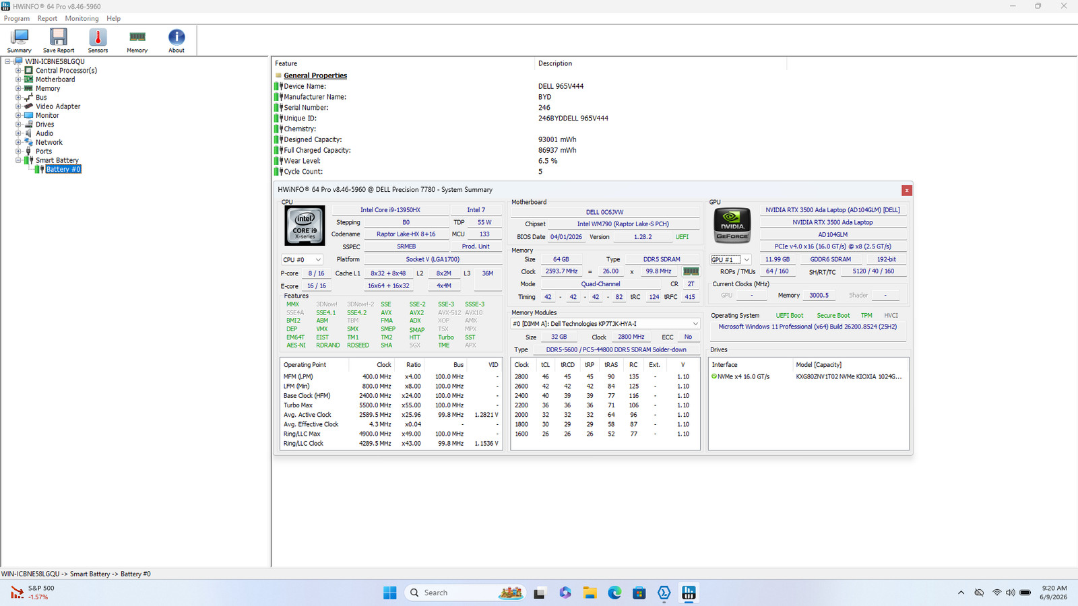Click the Save Report floppy icon
The image size is (1078, 606).
(x=59, y=40)
